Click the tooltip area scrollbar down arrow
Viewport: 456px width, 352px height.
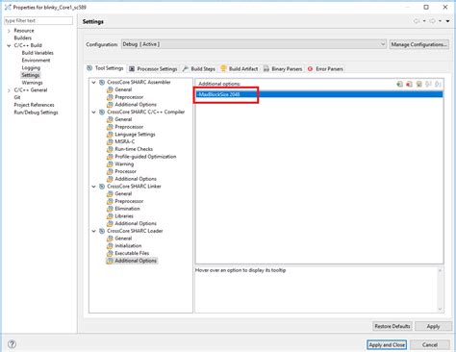(440, 309)
